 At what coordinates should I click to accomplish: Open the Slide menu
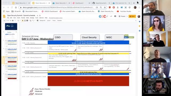(28, 18)
